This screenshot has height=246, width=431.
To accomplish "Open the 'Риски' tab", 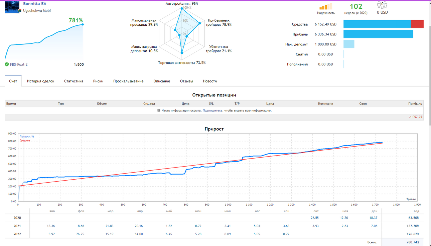I will pyautogui.click(x=98, y=81).
